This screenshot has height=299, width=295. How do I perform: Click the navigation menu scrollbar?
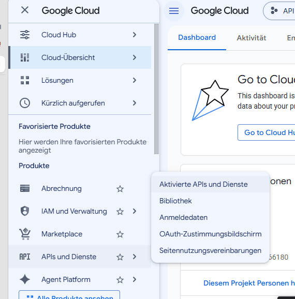point(156,89)
